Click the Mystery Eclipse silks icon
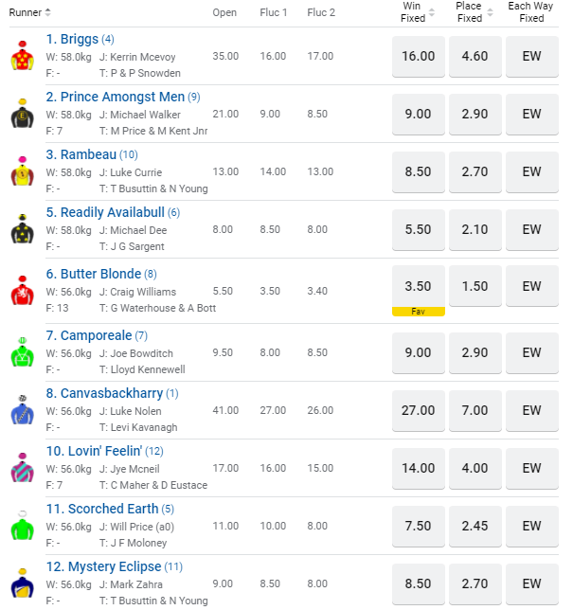The image size is (573, 610). pos(22,584)
